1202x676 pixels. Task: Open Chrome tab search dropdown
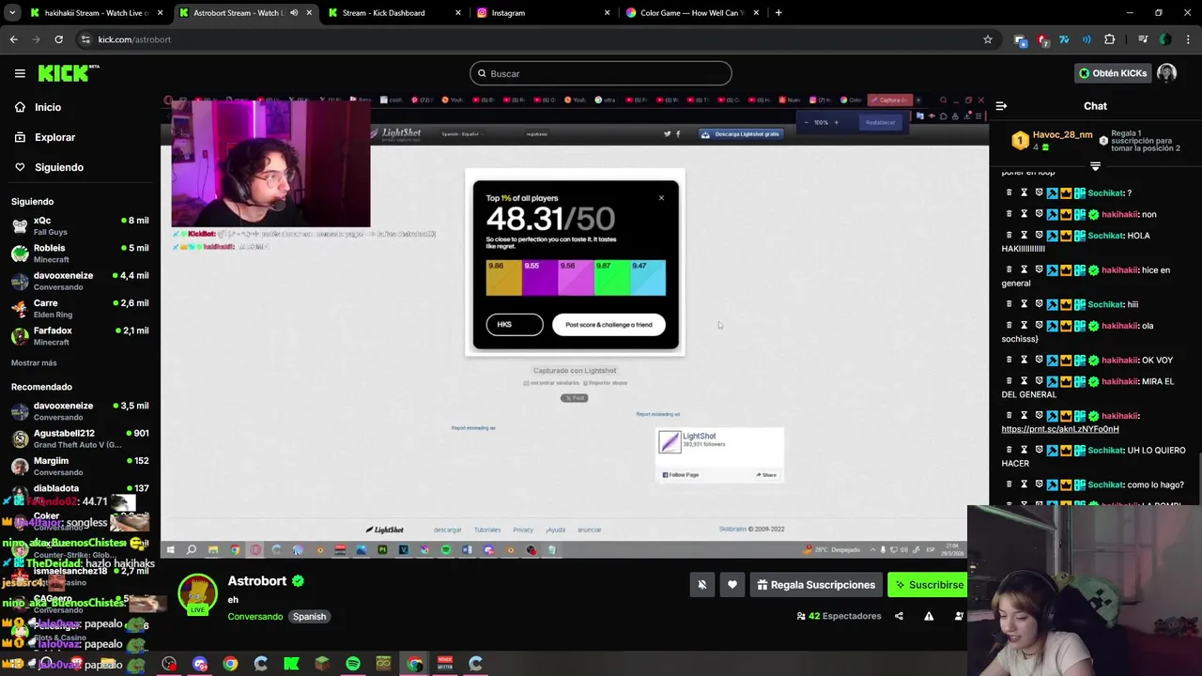[x=12, y=13]
